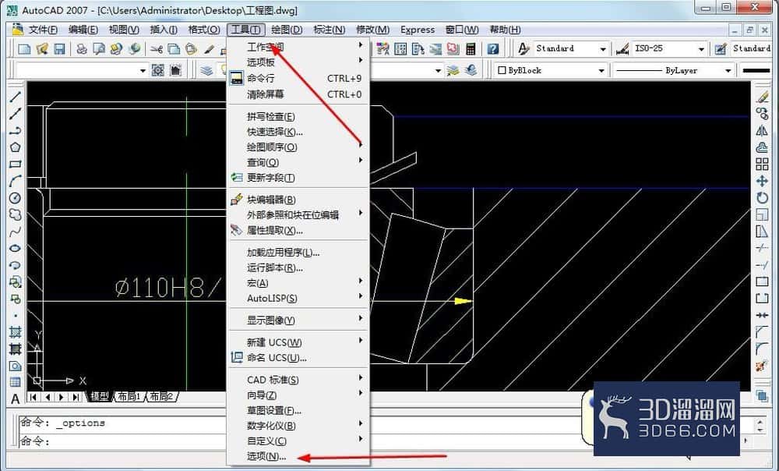Screen dimensions: 779x471
Task: Select the Rectangle tool
Action: coord(16,164)
